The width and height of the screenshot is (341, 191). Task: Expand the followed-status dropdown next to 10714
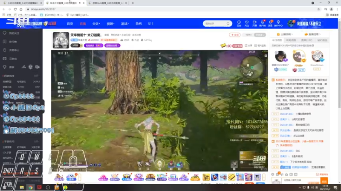(260, 35)
